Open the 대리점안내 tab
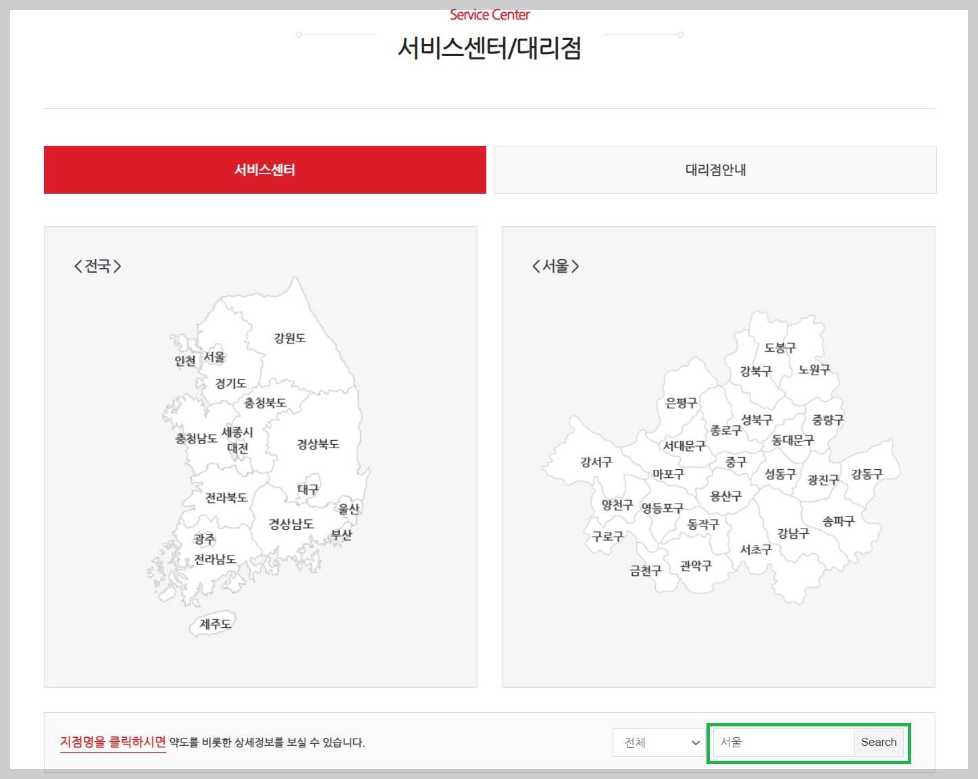 715,169
